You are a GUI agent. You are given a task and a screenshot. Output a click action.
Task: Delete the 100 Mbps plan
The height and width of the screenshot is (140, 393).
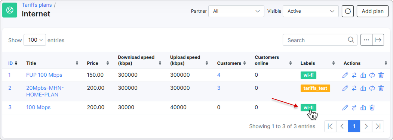(372, 108)
